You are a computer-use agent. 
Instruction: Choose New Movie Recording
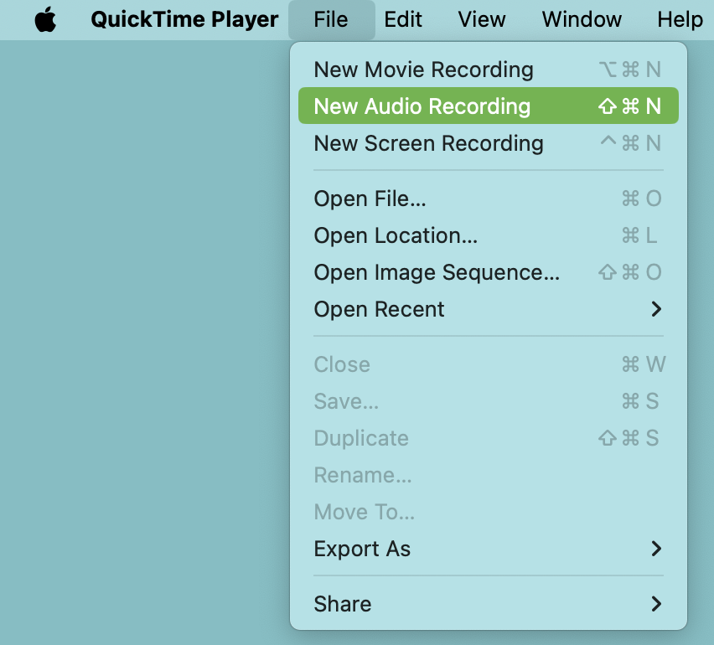tap(488, 70)
